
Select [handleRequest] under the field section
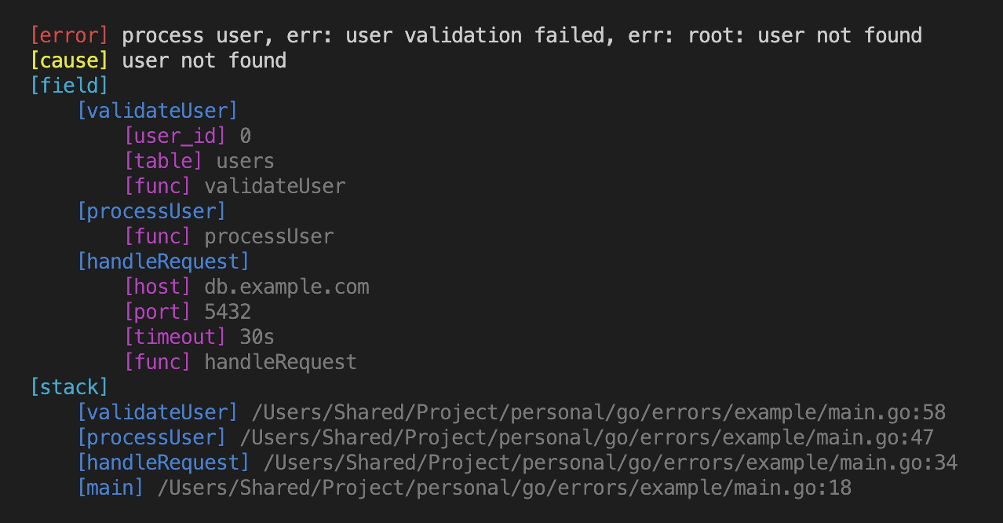(x=163, y=261)
